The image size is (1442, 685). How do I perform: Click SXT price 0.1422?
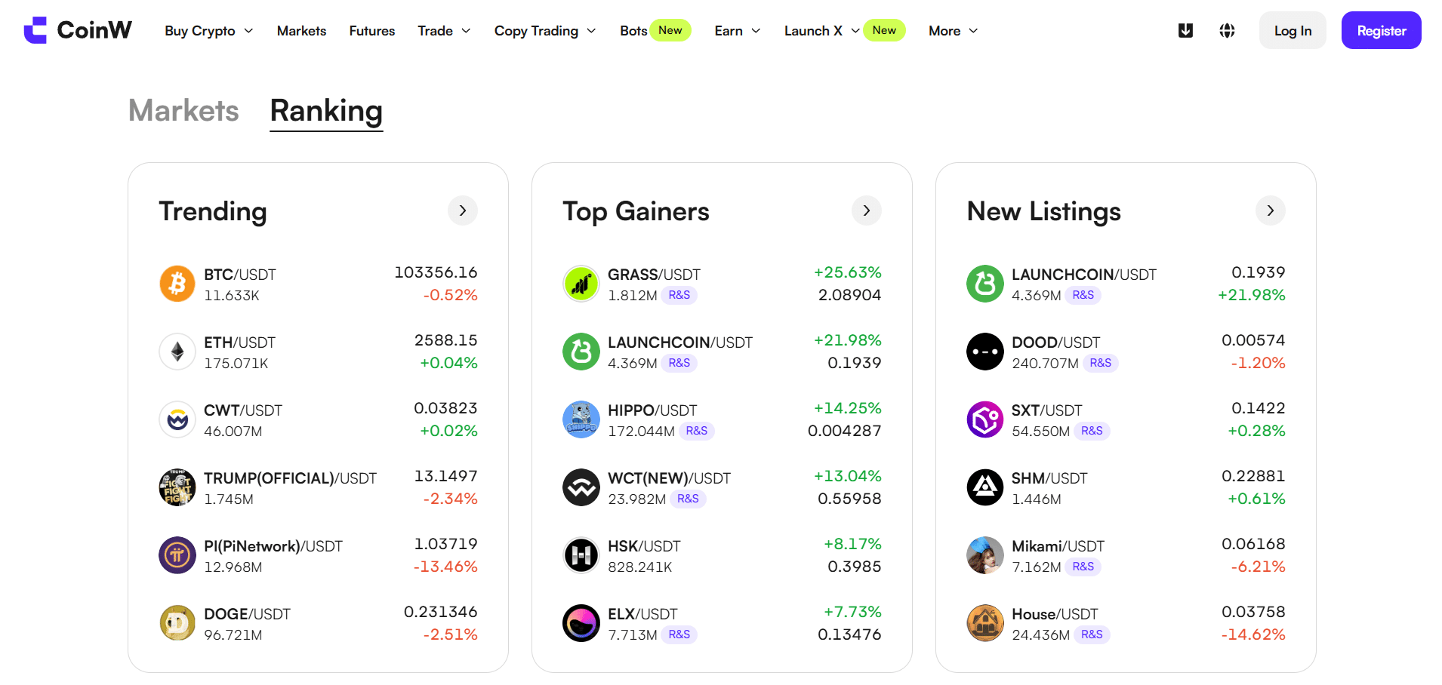pos(1259,408)
